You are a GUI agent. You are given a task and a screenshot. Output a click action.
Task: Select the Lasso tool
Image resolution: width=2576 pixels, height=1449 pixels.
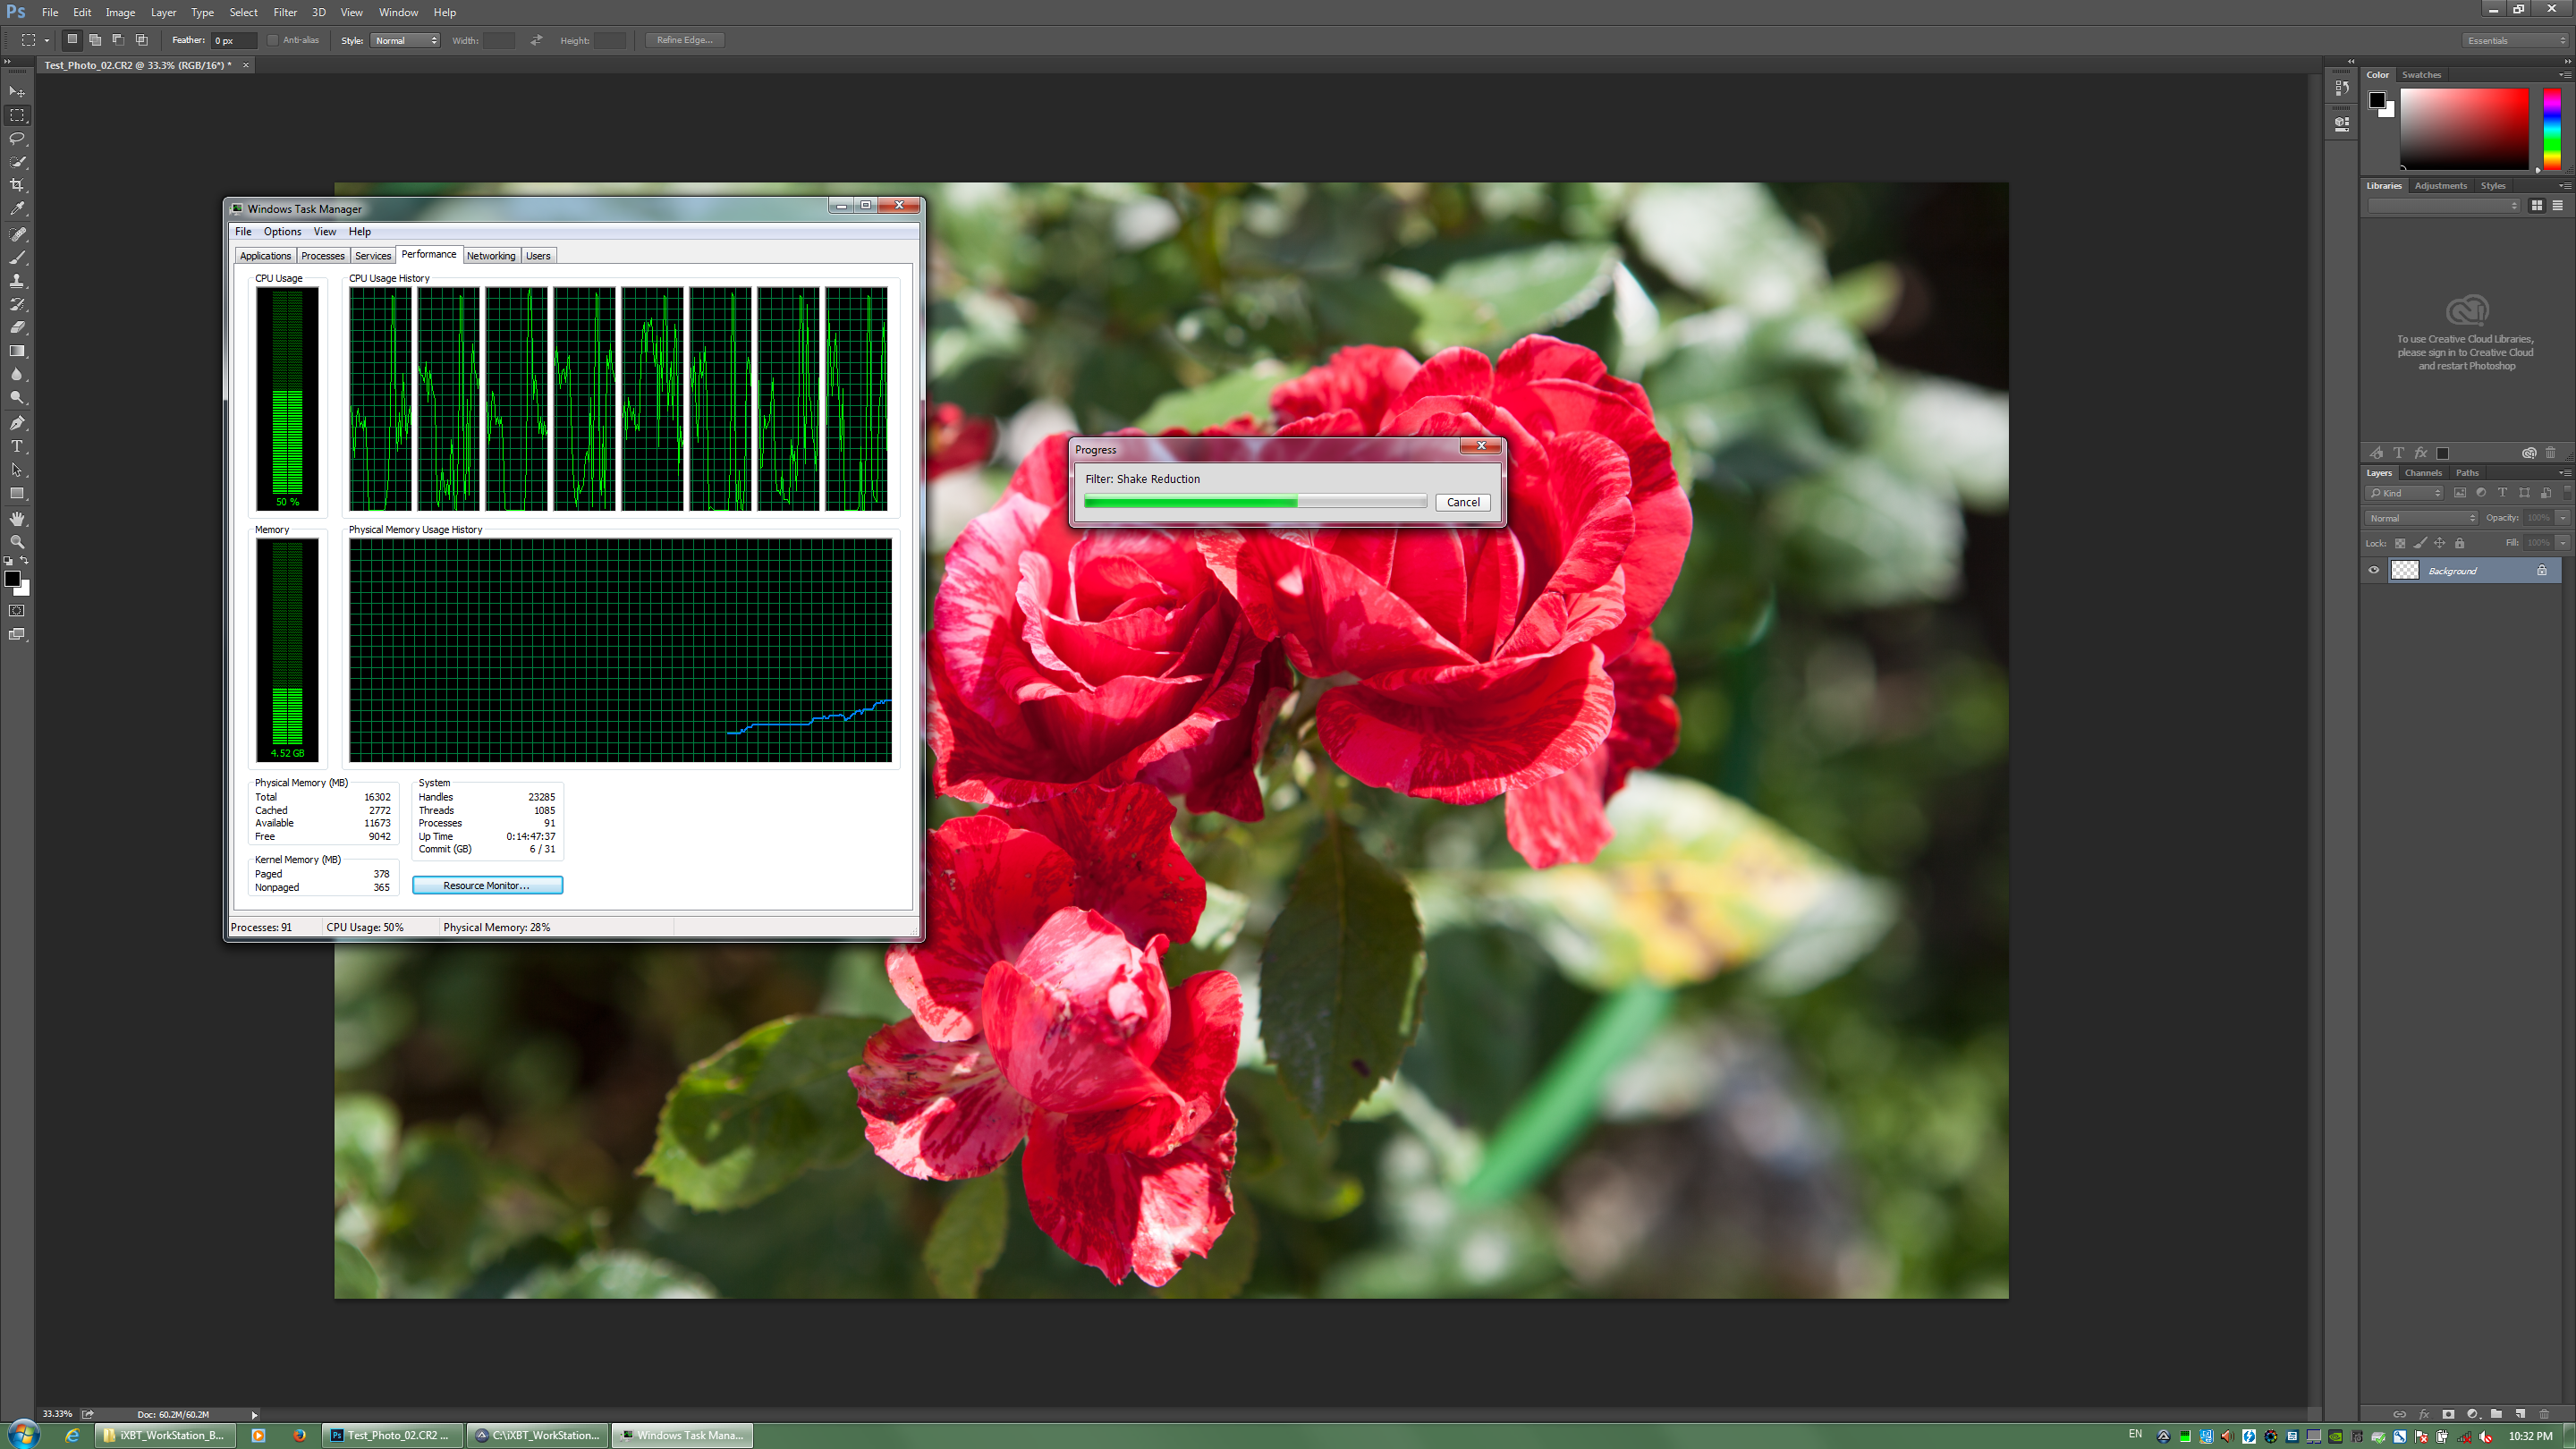coord(17,139)
